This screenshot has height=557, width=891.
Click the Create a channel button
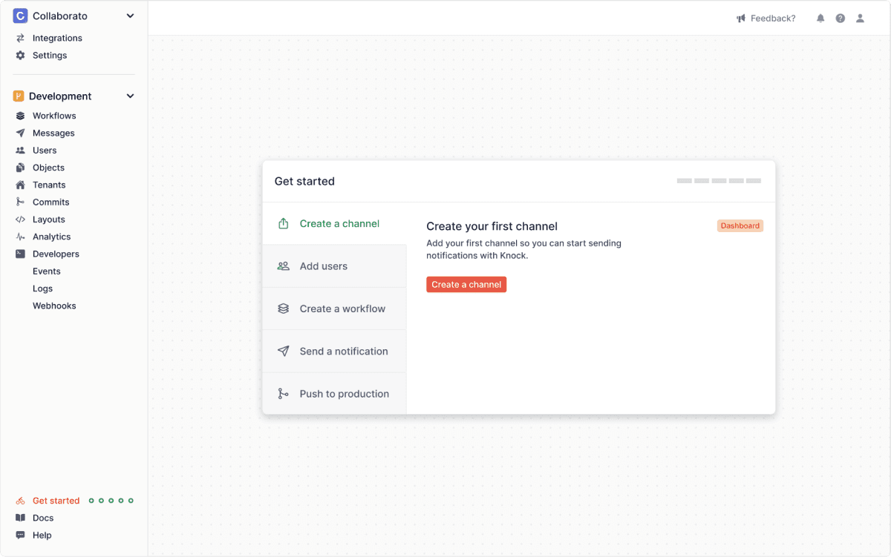(466, 284)
